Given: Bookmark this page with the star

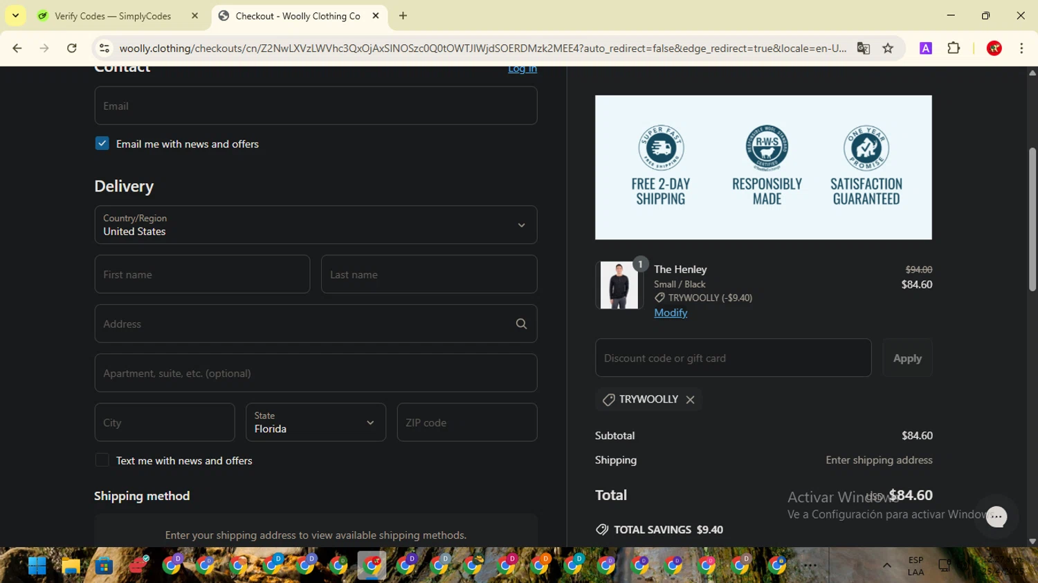Looking at the screenshot, I should [888, 48].
